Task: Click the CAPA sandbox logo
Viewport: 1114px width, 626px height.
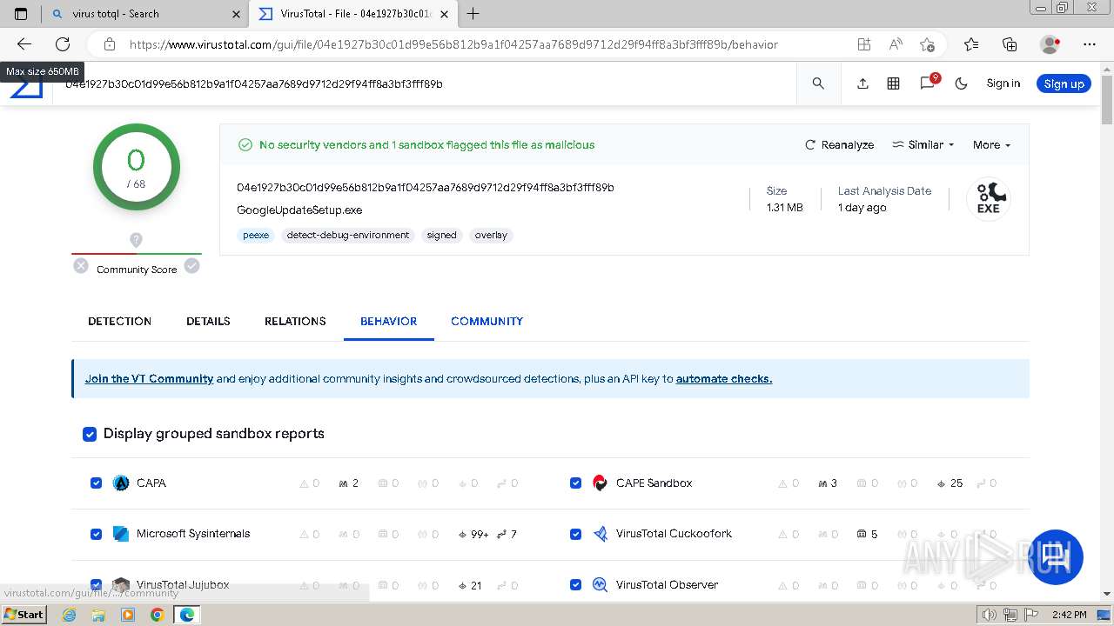Action: (x=121, y=483)
